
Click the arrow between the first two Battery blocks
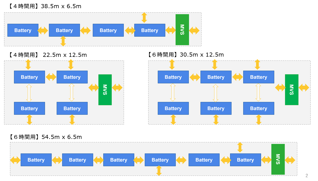(x=43, y=30)
